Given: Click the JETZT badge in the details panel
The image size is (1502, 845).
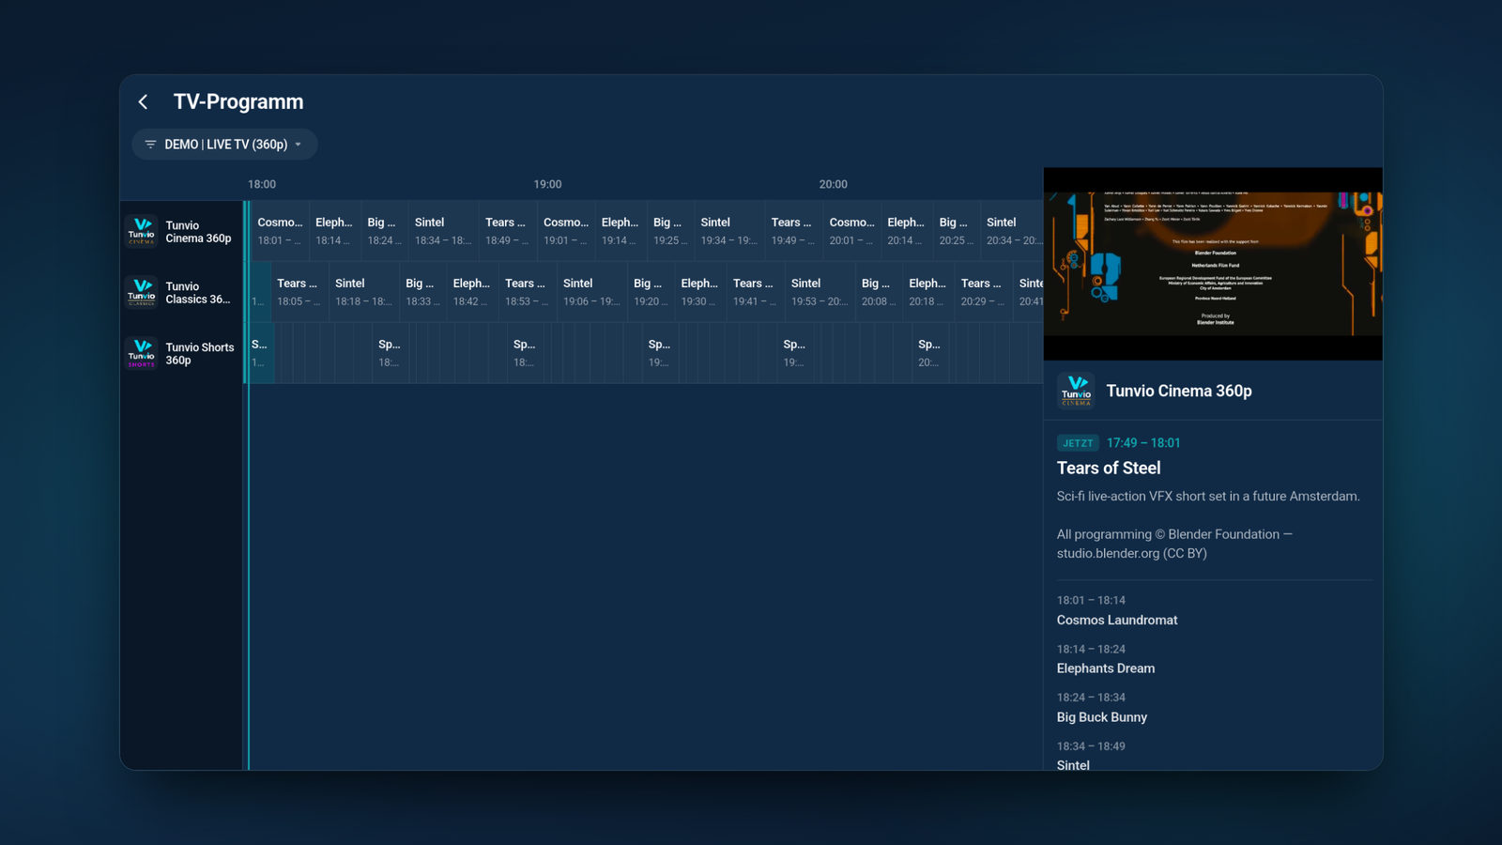Looking at the screenshot, I should (x=1078, y=443).
